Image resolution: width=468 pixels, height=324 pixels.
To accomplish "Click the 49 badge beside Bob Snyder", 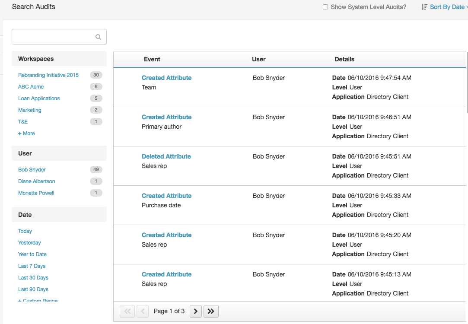I will [x=96, y=169].
